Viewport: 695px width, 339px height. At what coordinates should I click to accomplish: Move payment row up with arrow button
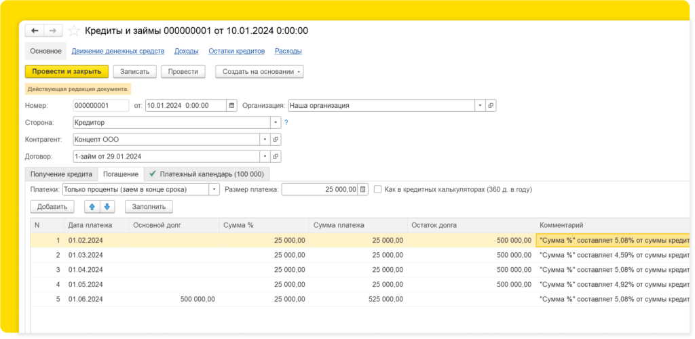pos(92,206)
